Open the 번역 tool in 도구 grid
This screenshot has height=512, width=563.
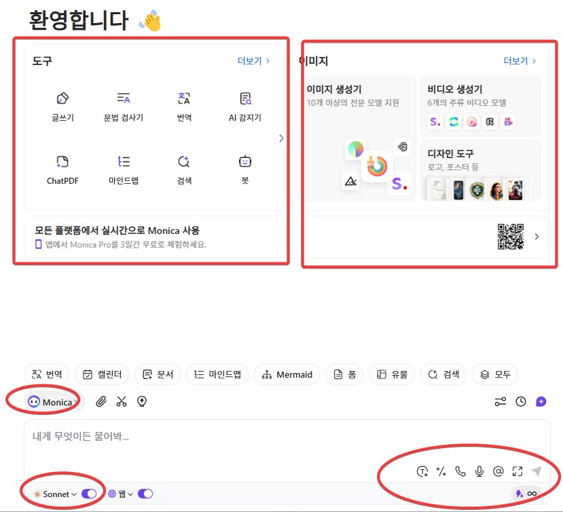pyautogui.click(x=184, y=107)
